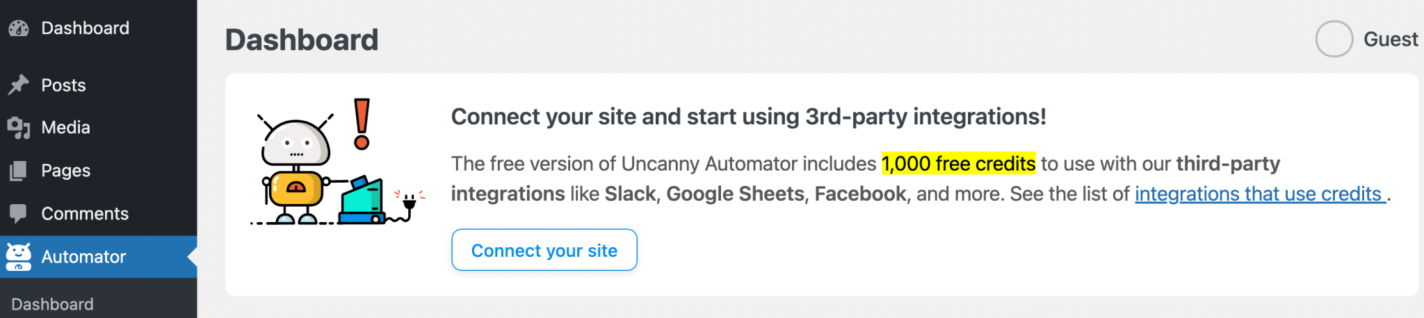
Task: Click the Comments speech bubble icon
Action: 19,214
